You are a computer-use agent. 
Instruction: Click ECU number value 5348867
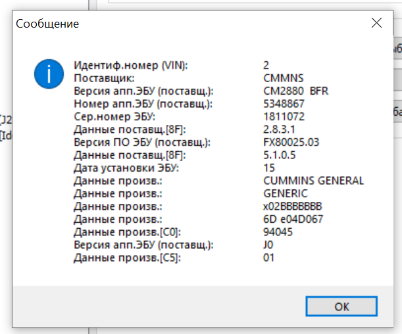click(284, 103)
